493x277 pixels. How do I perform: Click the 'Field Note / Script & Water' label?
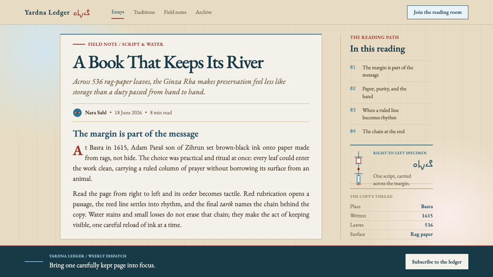126,44
